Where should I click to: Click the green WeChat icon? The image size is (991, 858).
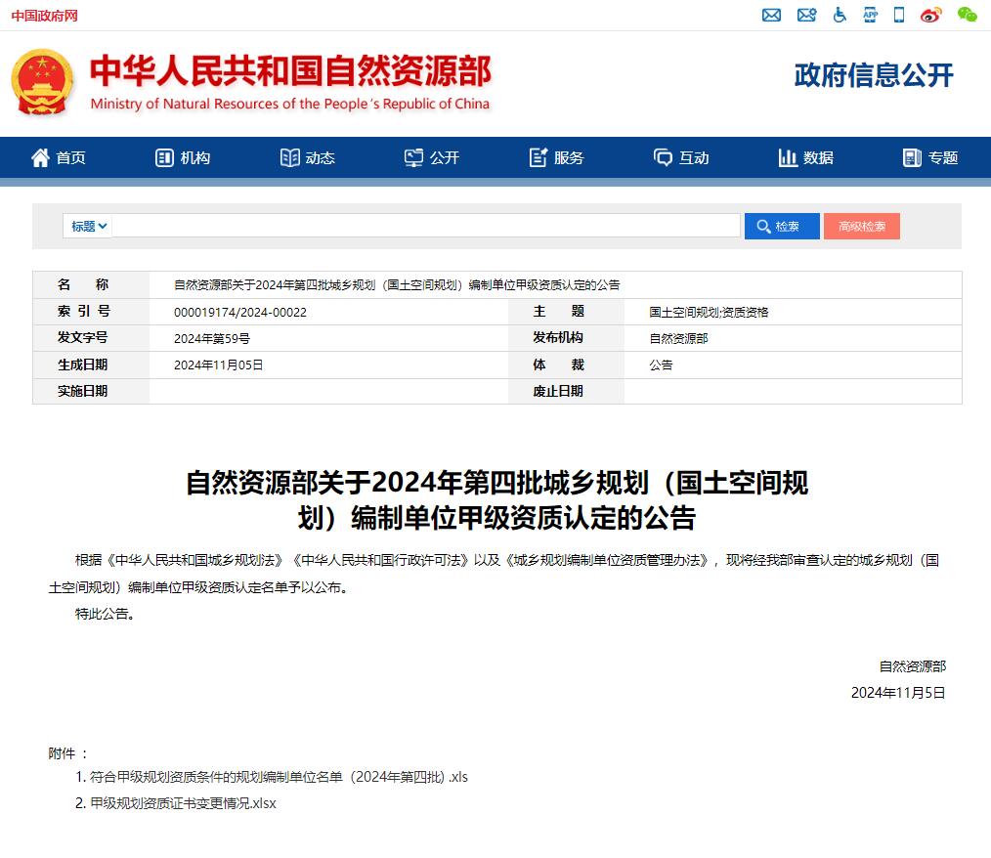(x=967, y=15)
